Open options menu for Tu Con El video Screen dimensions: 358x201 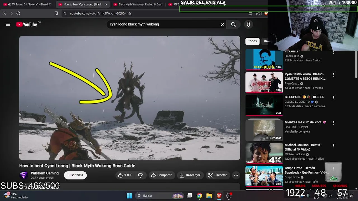point(333,52)
